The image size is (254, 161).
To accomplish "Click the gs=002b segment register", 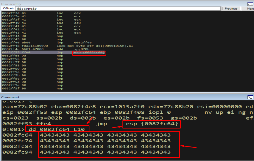I will tap(184, 118).
